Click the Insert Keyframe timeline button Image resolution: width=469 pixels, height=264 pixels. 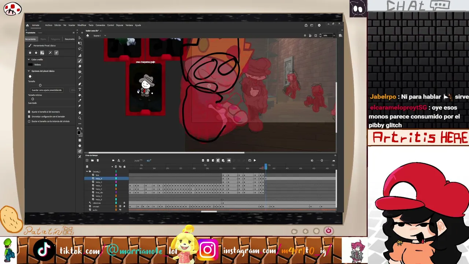203,160
